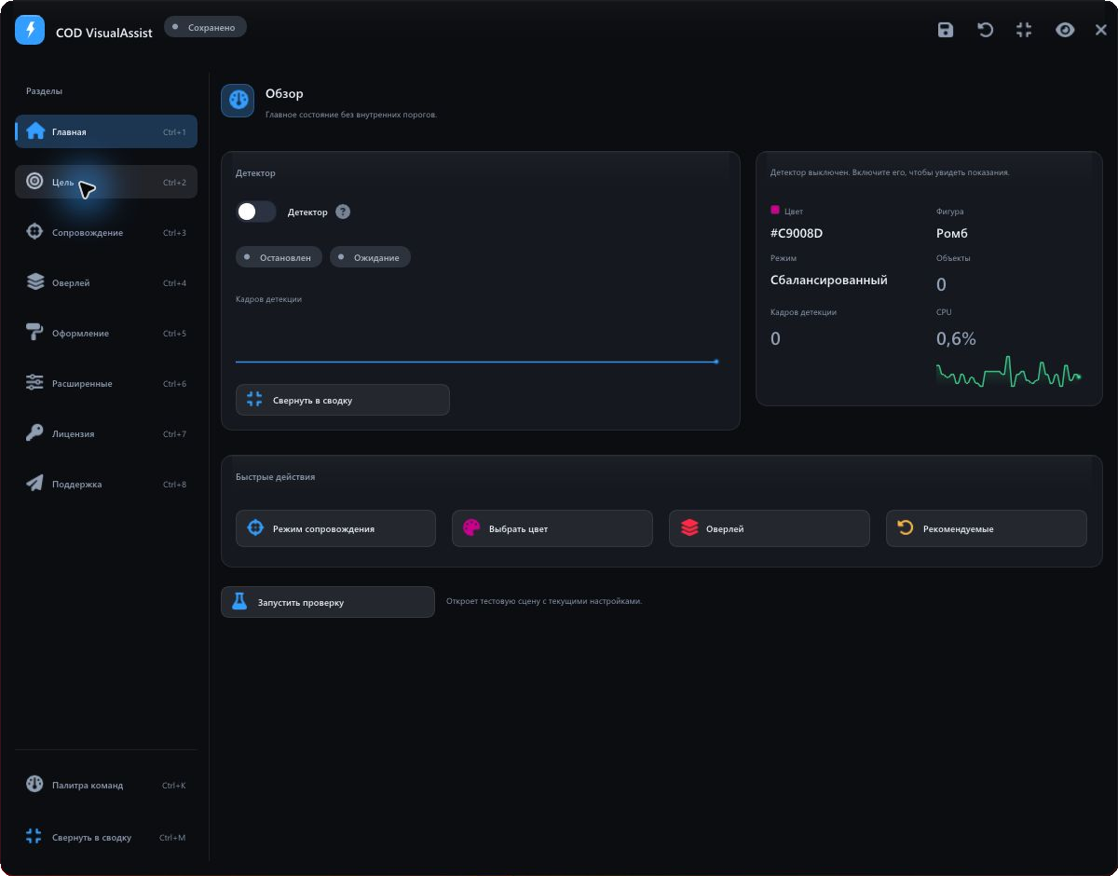This screenshot has width=1118, height=876.
Task: Click the COD VisualAssist lightning logo
Action: (30, 30)
